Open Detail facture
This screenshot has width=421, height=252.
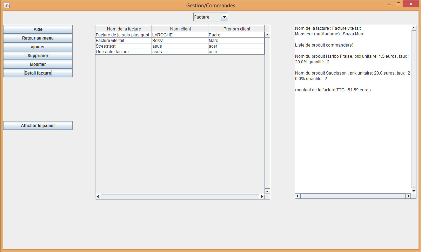(38, 73)
